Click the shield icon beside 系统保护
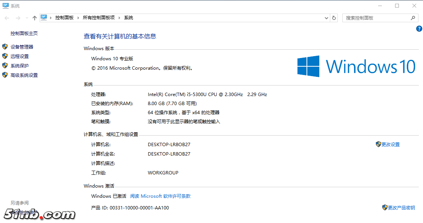This screenshot has width=423, height=223. pyautogui.click(x=5, y=66)
